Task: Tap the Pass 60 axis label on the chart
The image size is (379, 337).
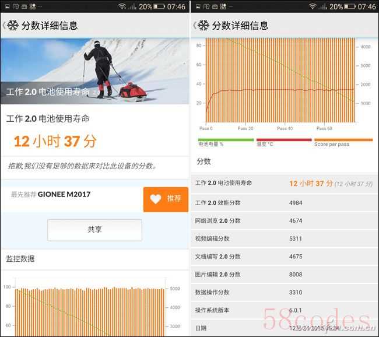Action: coord(324,128)
